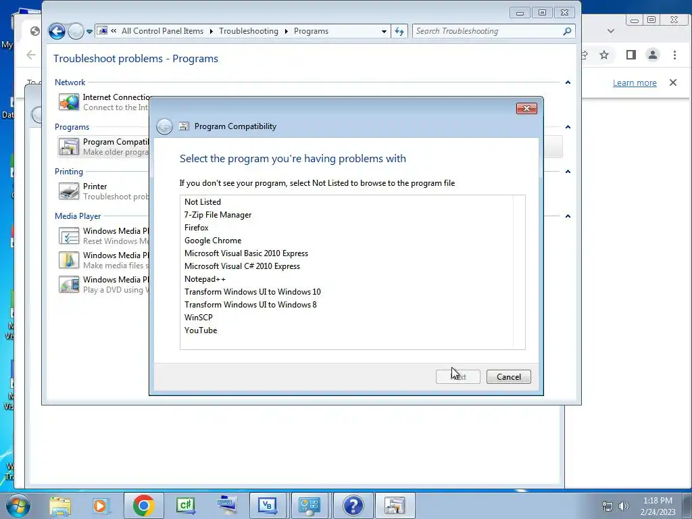This screenshot has height=519, width=692.
Task: Choose WinSCP from the program list
Action: coord(199,317)
